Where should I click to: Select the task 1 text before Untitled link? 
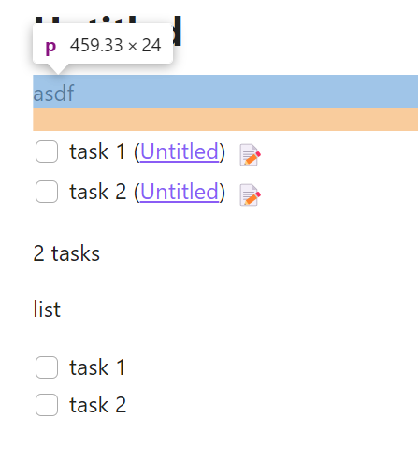pos(97,151)
